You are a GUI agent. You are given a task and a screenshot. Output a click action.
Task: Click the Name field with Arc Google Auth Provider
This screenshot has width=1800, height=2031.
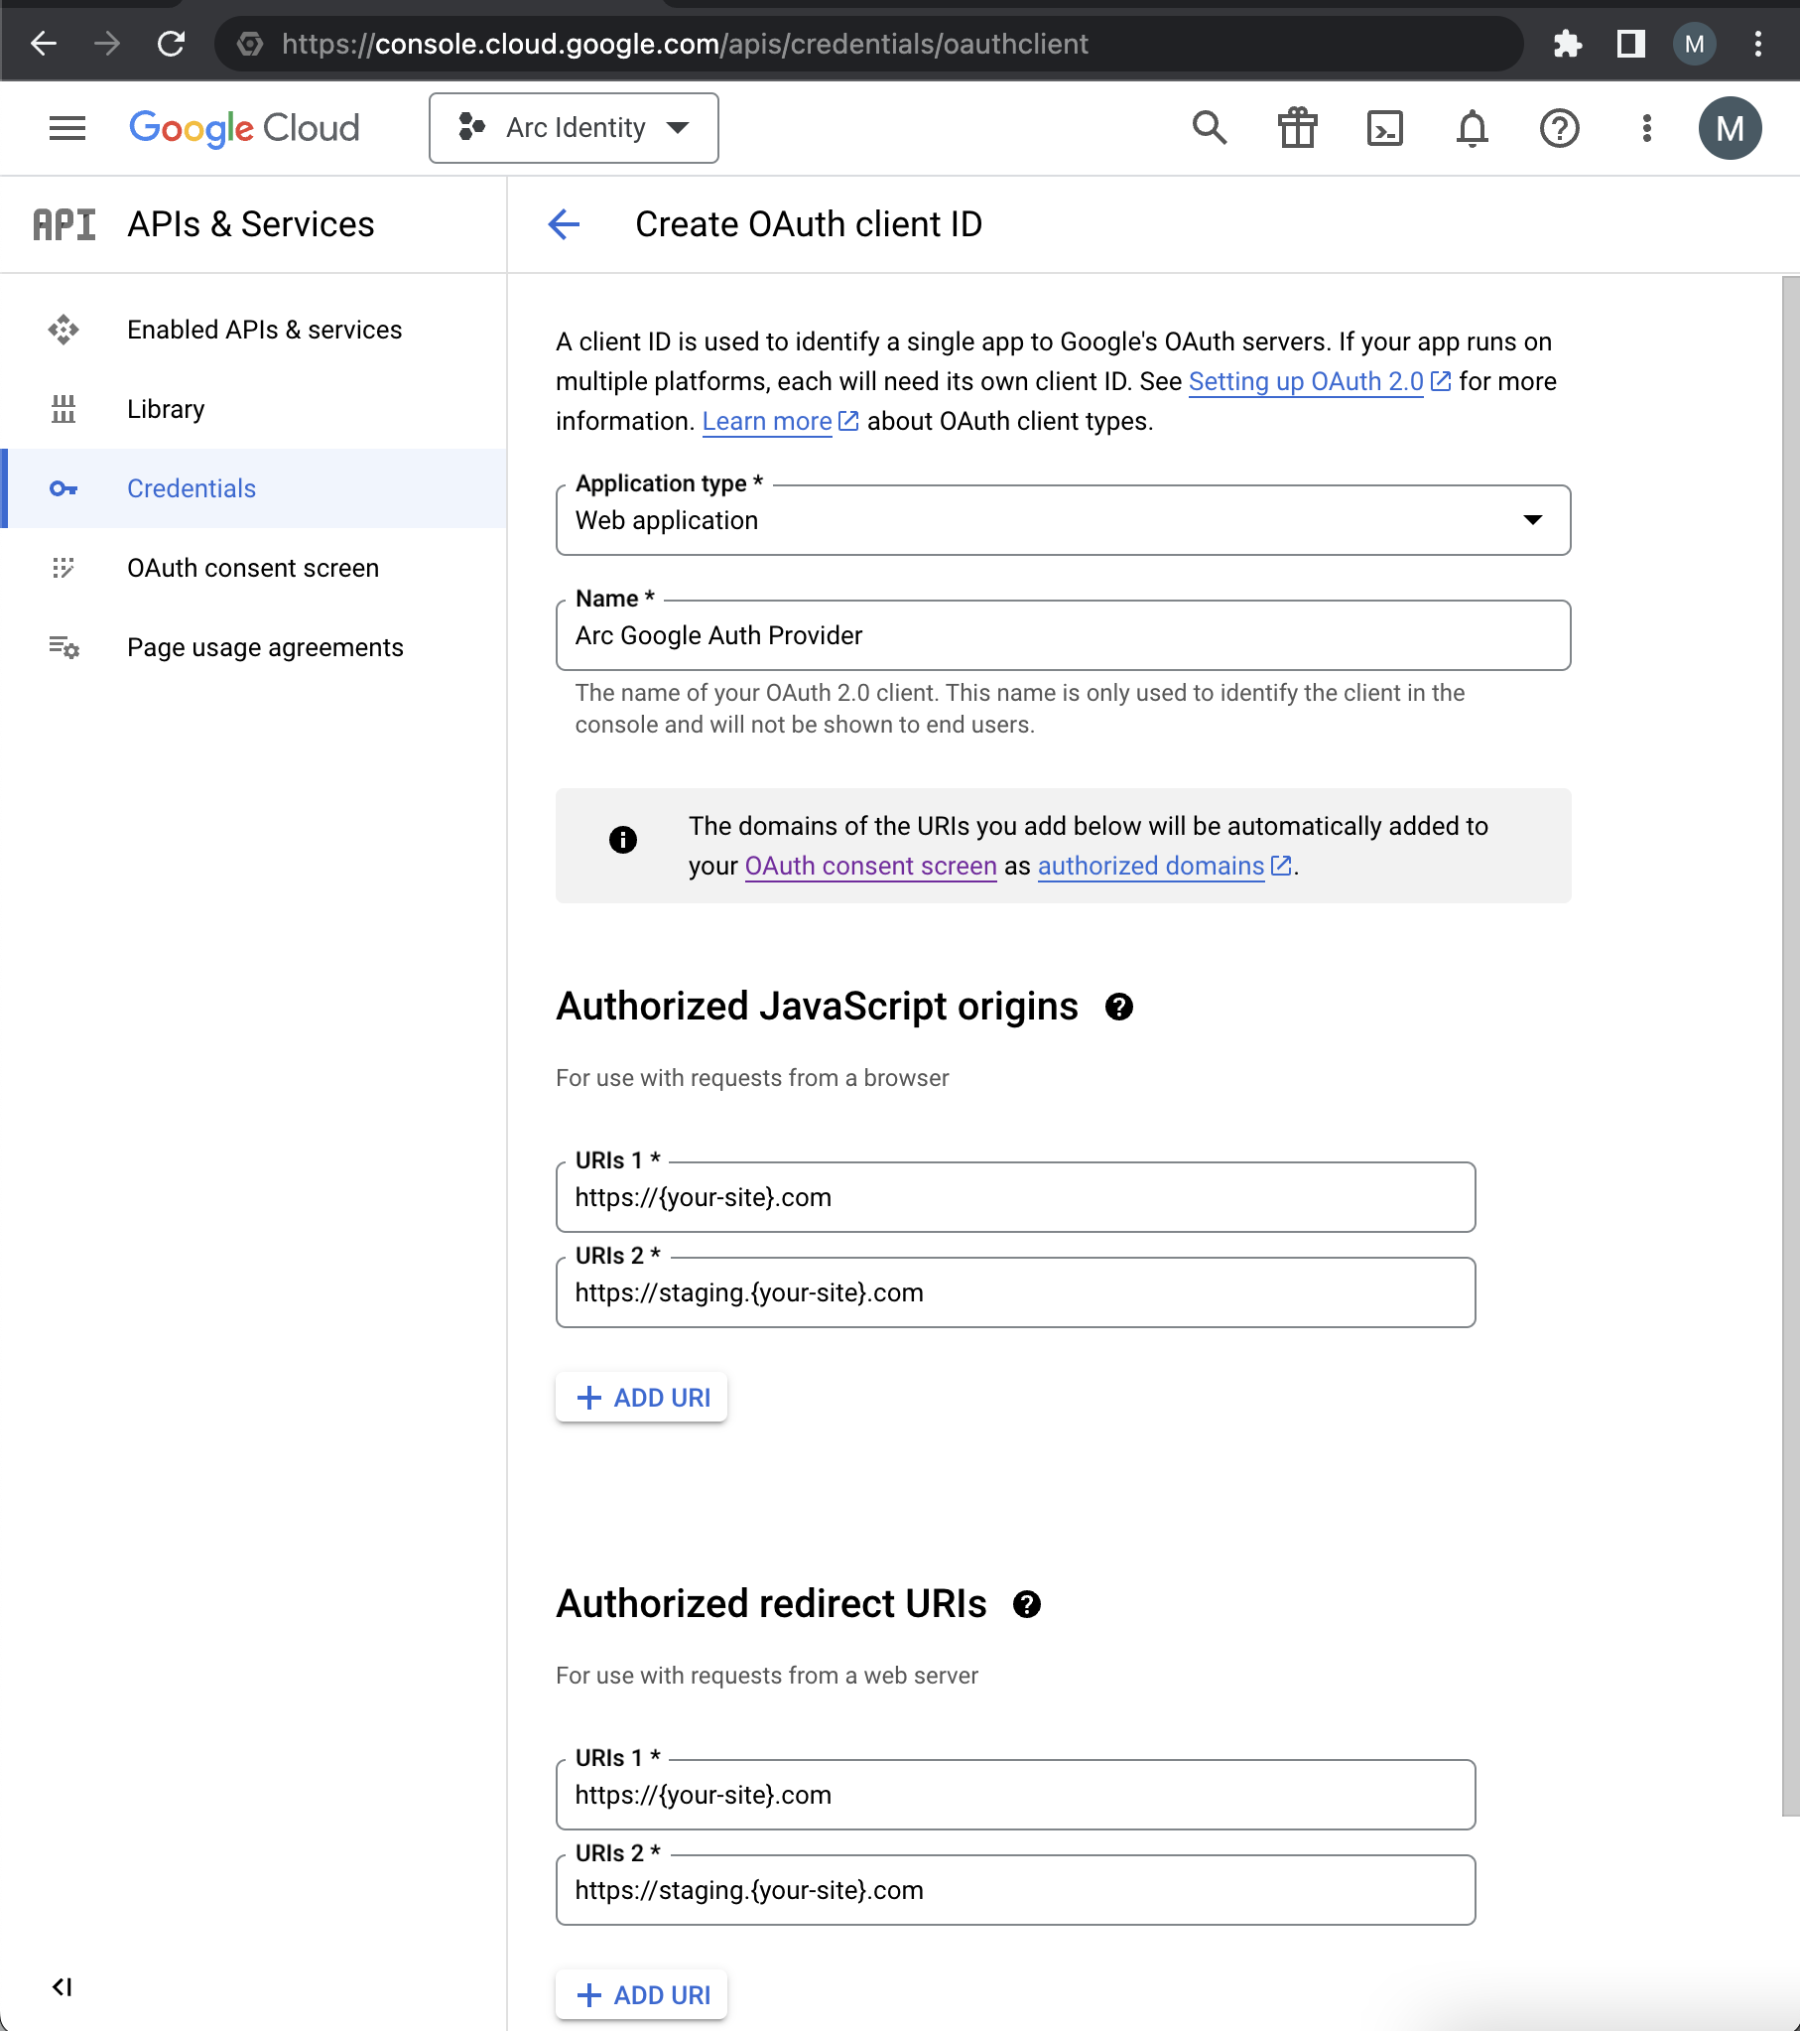click(1063, 635)
